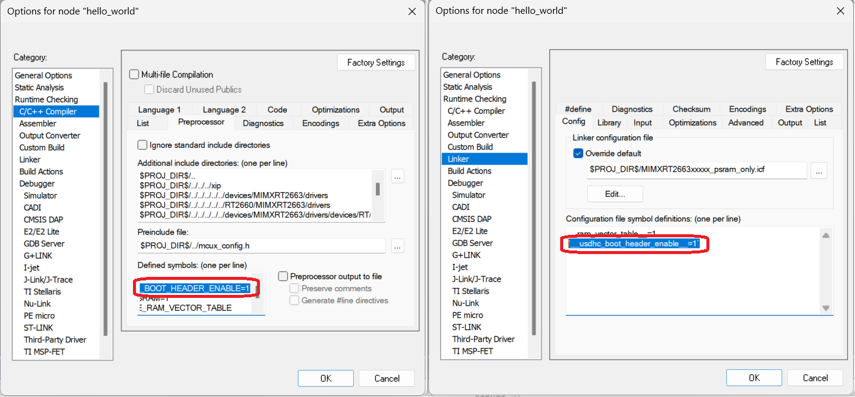
Task: Open the compiler Output tab in left dialog
Action: point(392,109)
